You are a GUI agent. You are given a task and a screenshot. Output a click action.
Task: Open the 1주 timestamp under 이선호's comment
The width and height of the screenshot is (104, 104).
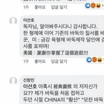tap(26, 61)
